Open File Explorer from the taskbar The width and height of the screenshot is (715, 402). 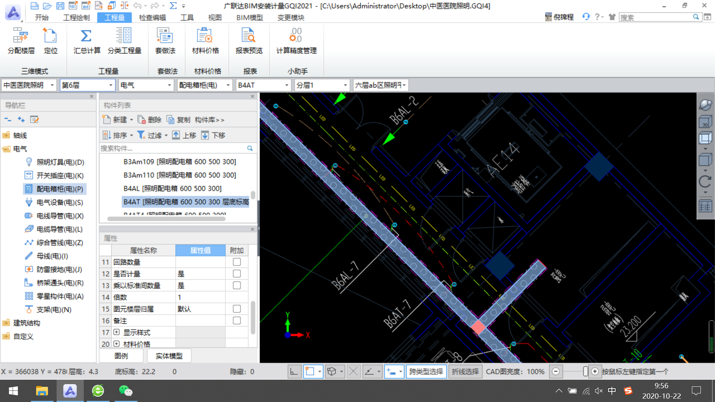click(x=42, y=391)
